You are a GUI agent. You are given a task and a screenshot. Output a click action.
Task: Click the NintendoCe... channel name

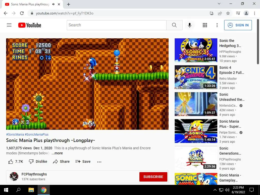228,105
